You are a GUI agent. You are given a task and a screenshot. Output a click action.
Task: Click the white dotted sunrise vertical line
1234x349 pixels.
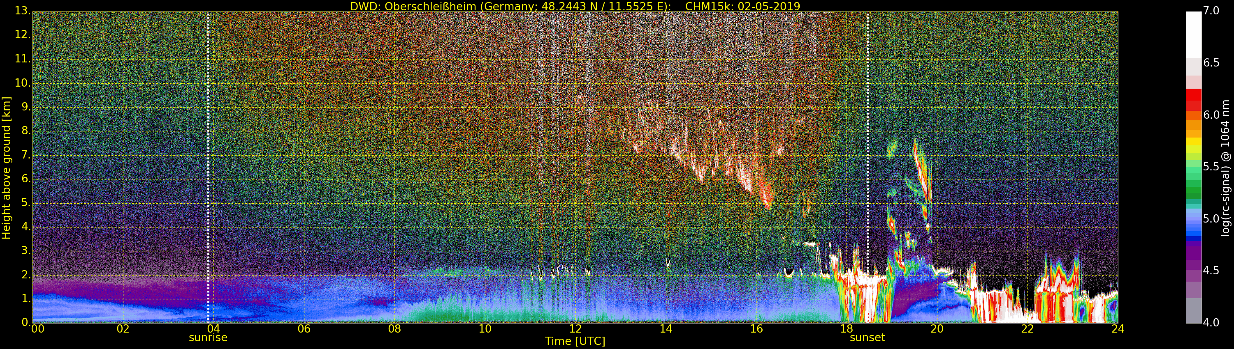tap(208, 168)
